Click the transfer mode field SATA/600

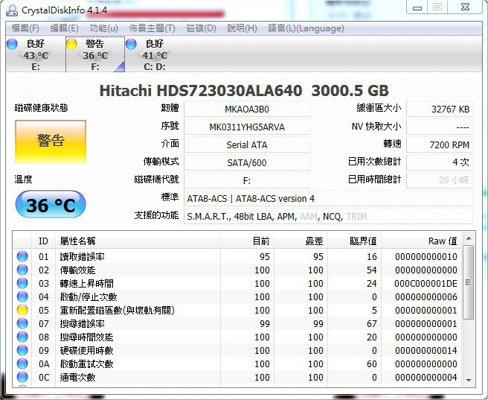point(247,162)
